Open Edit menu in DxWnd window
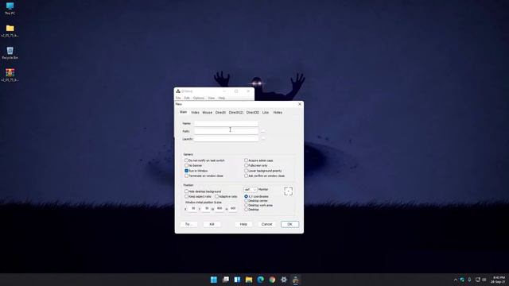509x286 pixels. (187, 98)
